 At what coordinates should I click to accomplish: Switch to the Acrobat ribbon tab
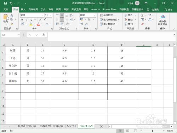(x=96, y=9)
